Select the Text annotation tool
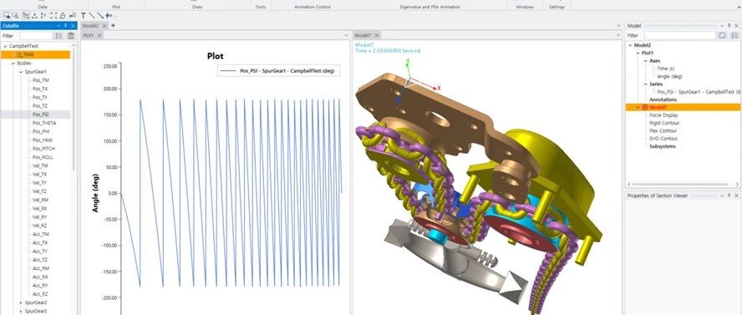Viewport: 742px width, 315px height. click(84, 16)
